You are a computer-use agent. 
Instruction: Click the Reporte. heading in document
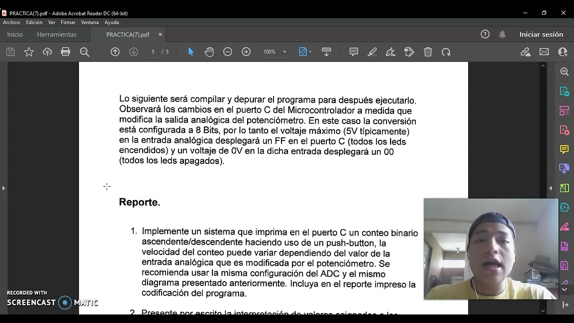coord(139,202)
